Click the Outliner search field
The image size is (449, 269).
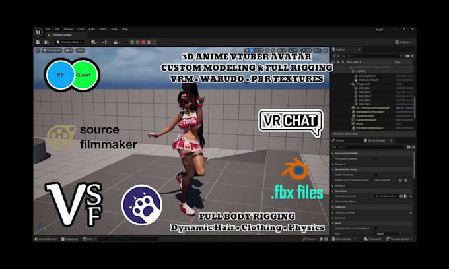pyautogui.click(x=372, y=56)
